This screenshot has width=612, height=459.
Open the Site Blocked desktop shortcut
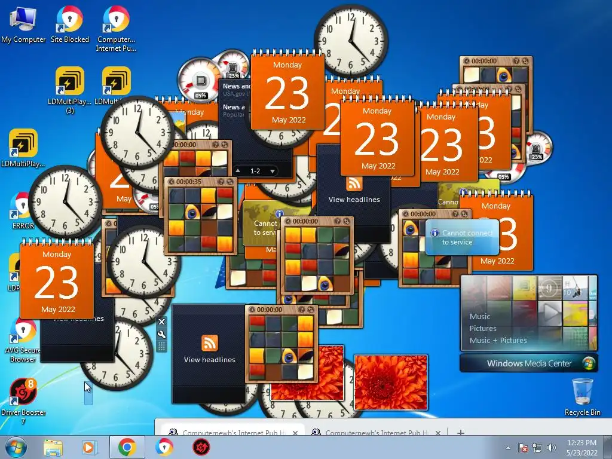69,24
